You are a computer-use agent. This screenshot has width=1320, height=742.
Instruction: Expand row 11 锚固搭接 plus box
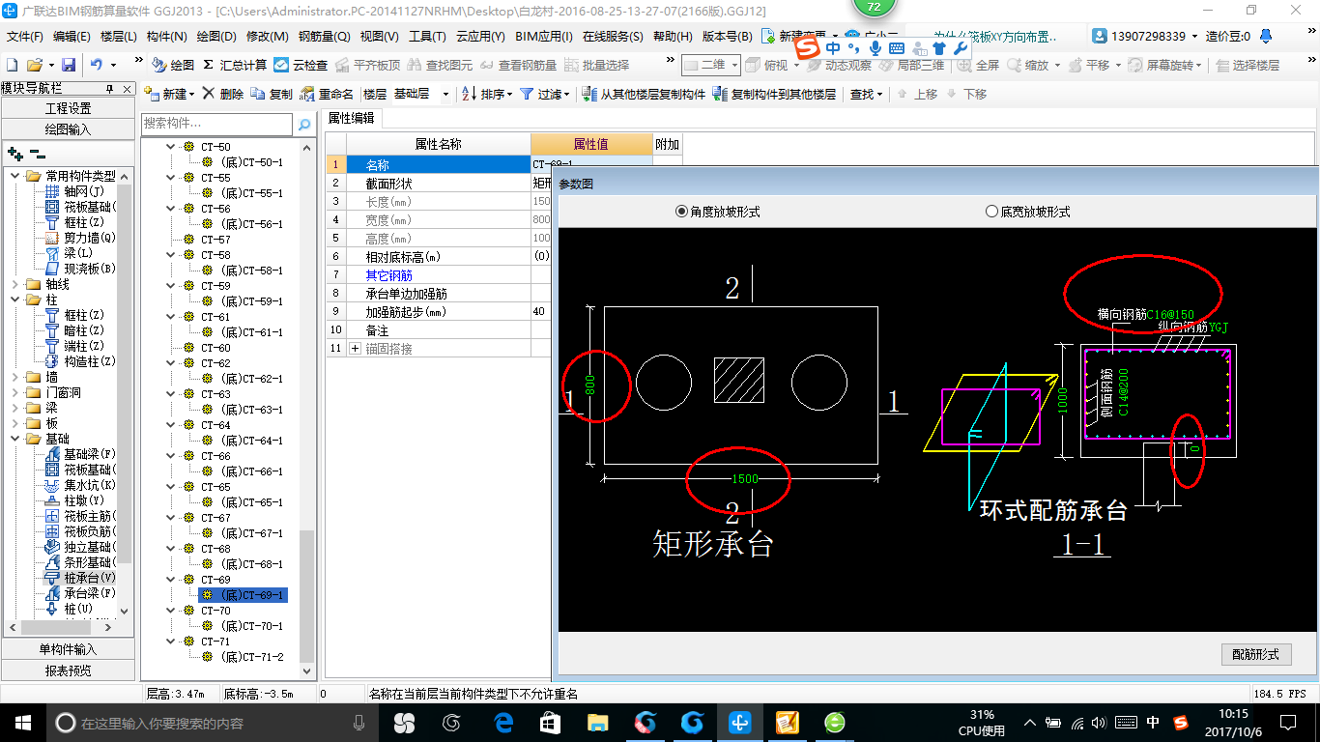pos(355,348)
